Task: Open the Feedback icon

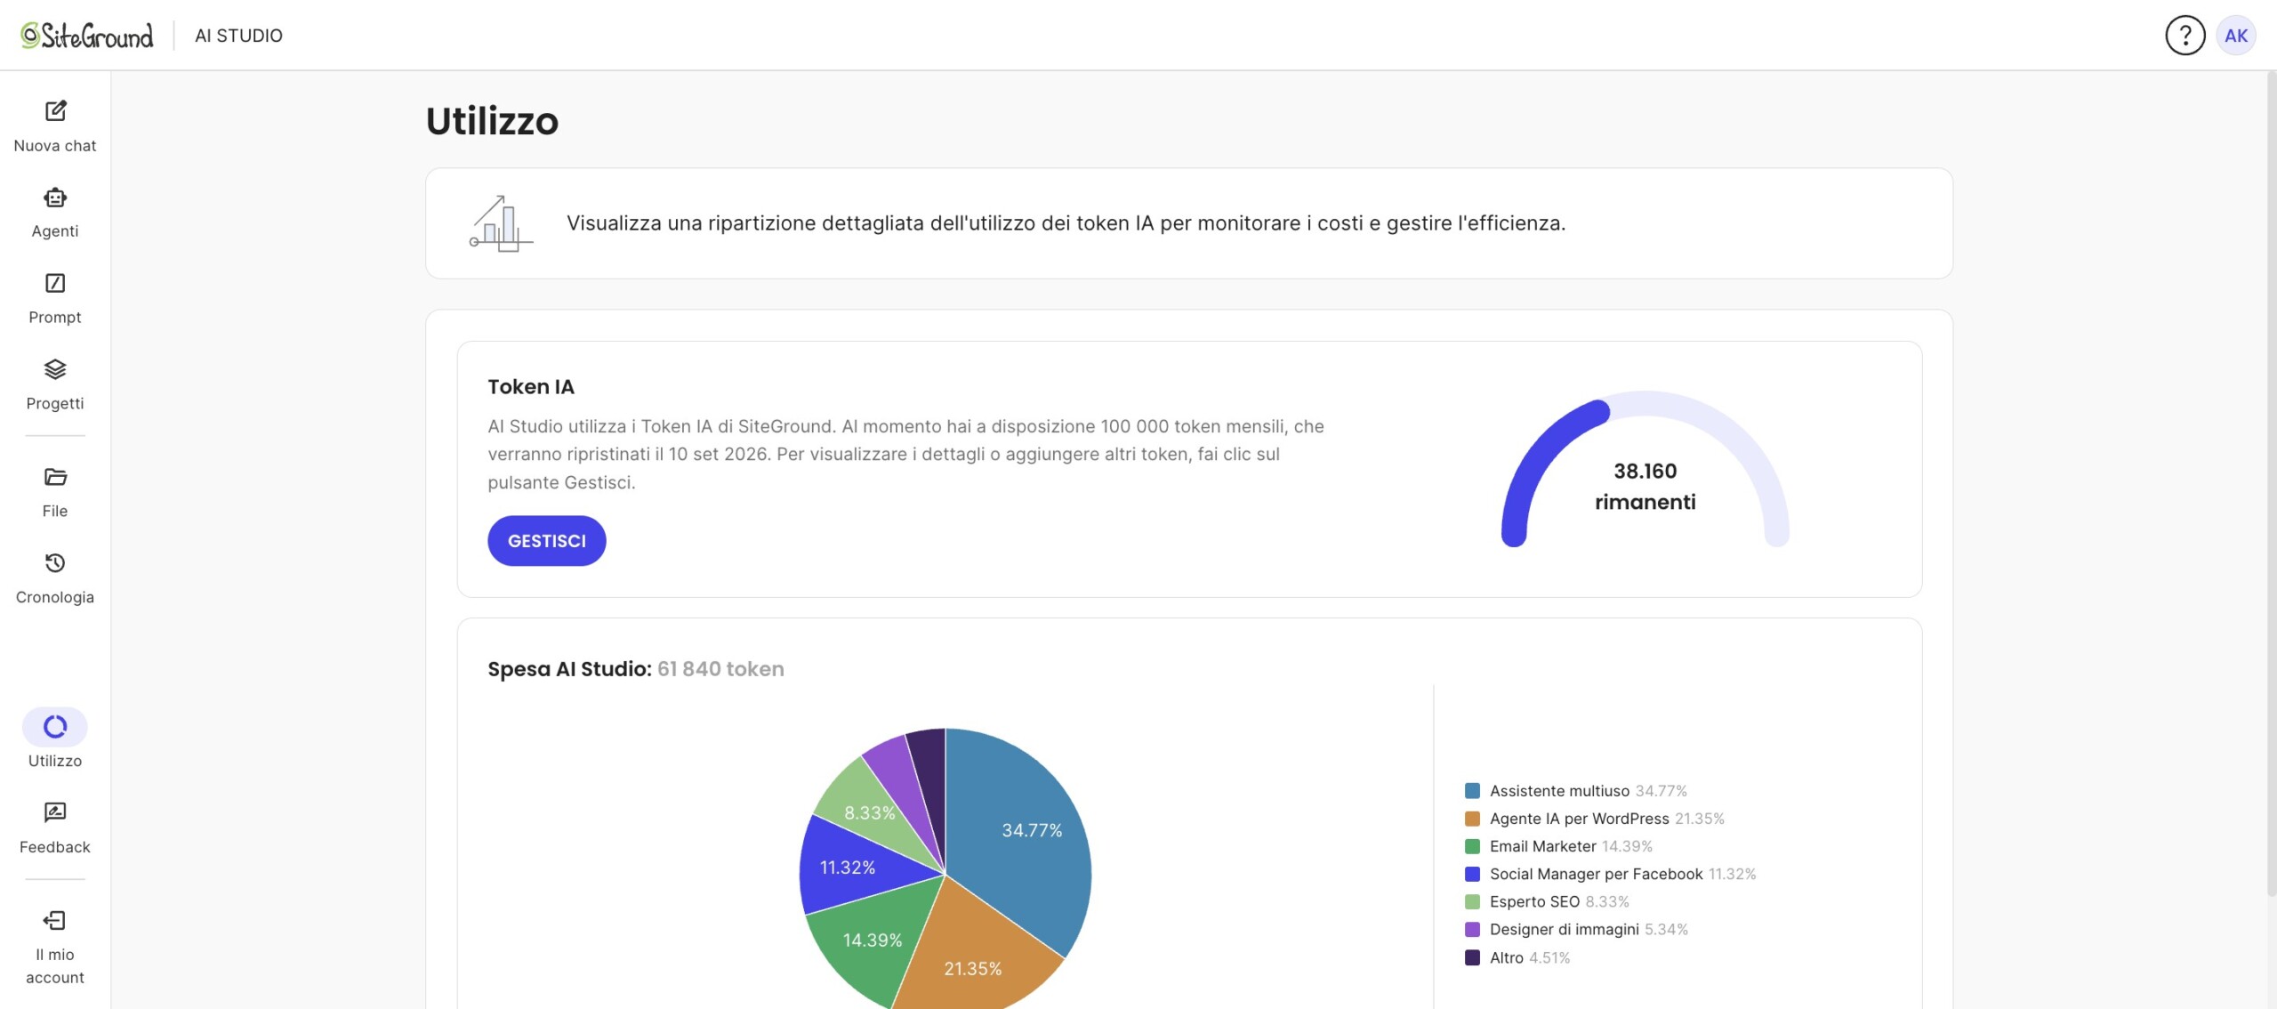Action: point(55,812)
